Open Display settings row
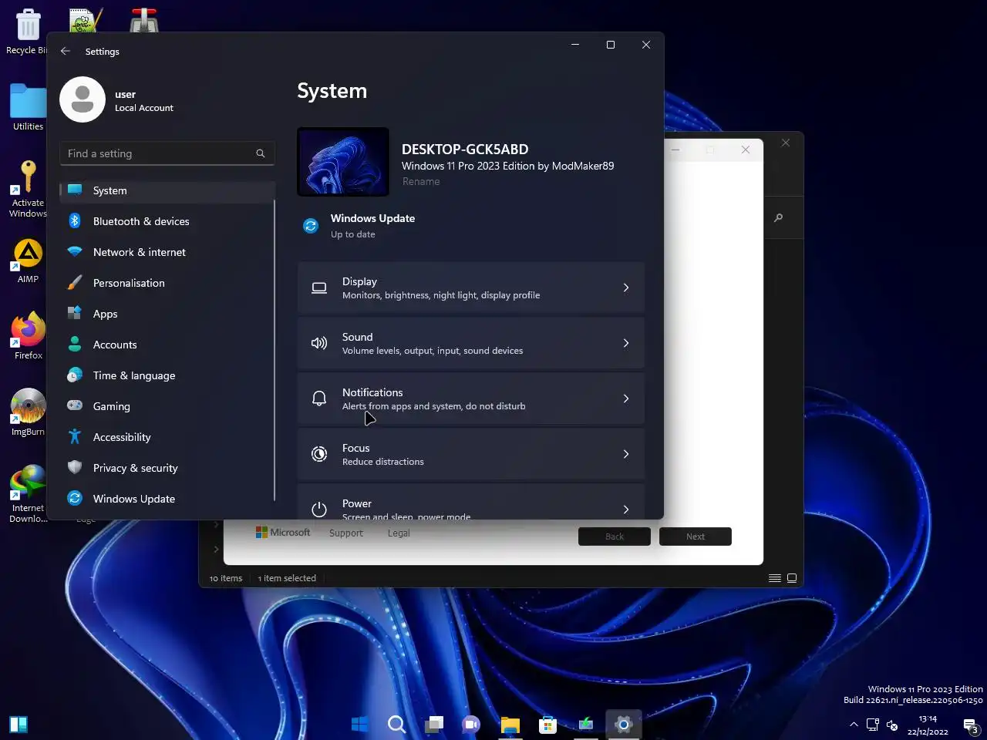This screenshot has height=740, width=987. pos(470,288)
